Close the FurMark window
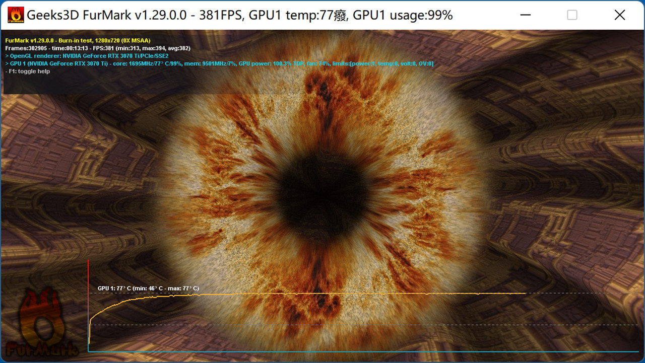 click(x=620, y=15)
